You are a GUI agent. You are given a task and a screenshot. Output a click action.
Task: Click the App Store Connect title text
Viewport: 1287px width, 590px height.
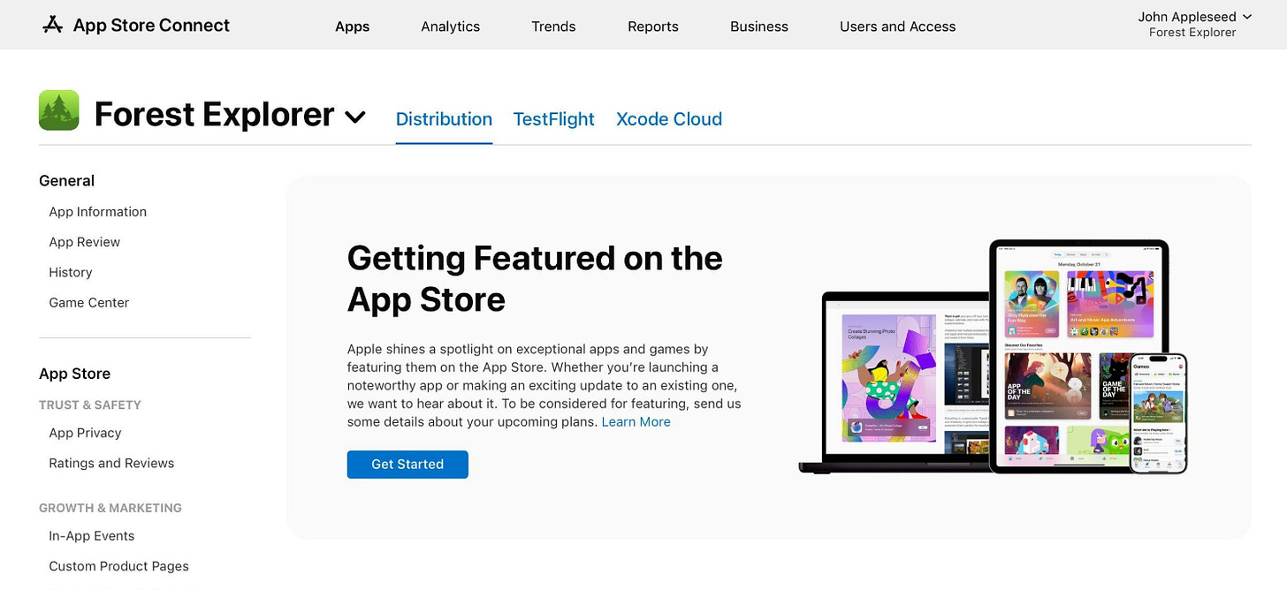[x=151, y=25]
